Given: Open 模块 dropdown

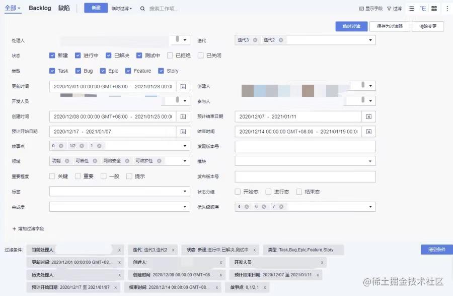Looking at the screenshot, I should pyautogui.click(x=305, y=161).
